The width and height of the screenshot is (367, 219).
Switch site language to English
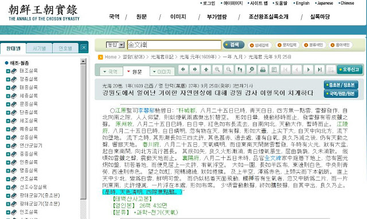coord(302,3)
